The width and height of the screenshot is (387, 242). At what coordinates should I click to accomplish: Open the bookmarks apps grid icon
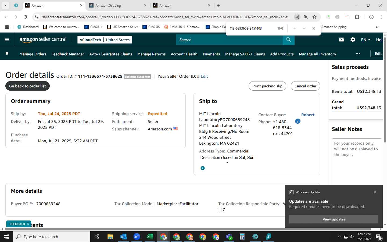[7, 27]
